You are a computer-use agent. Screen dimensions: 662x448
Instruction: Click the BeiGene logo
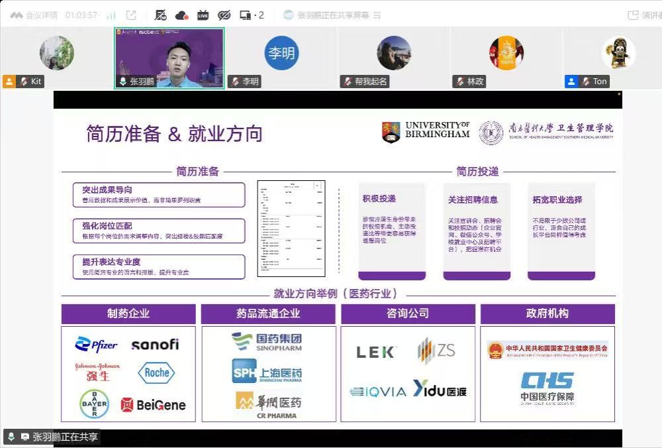(153, 405)
